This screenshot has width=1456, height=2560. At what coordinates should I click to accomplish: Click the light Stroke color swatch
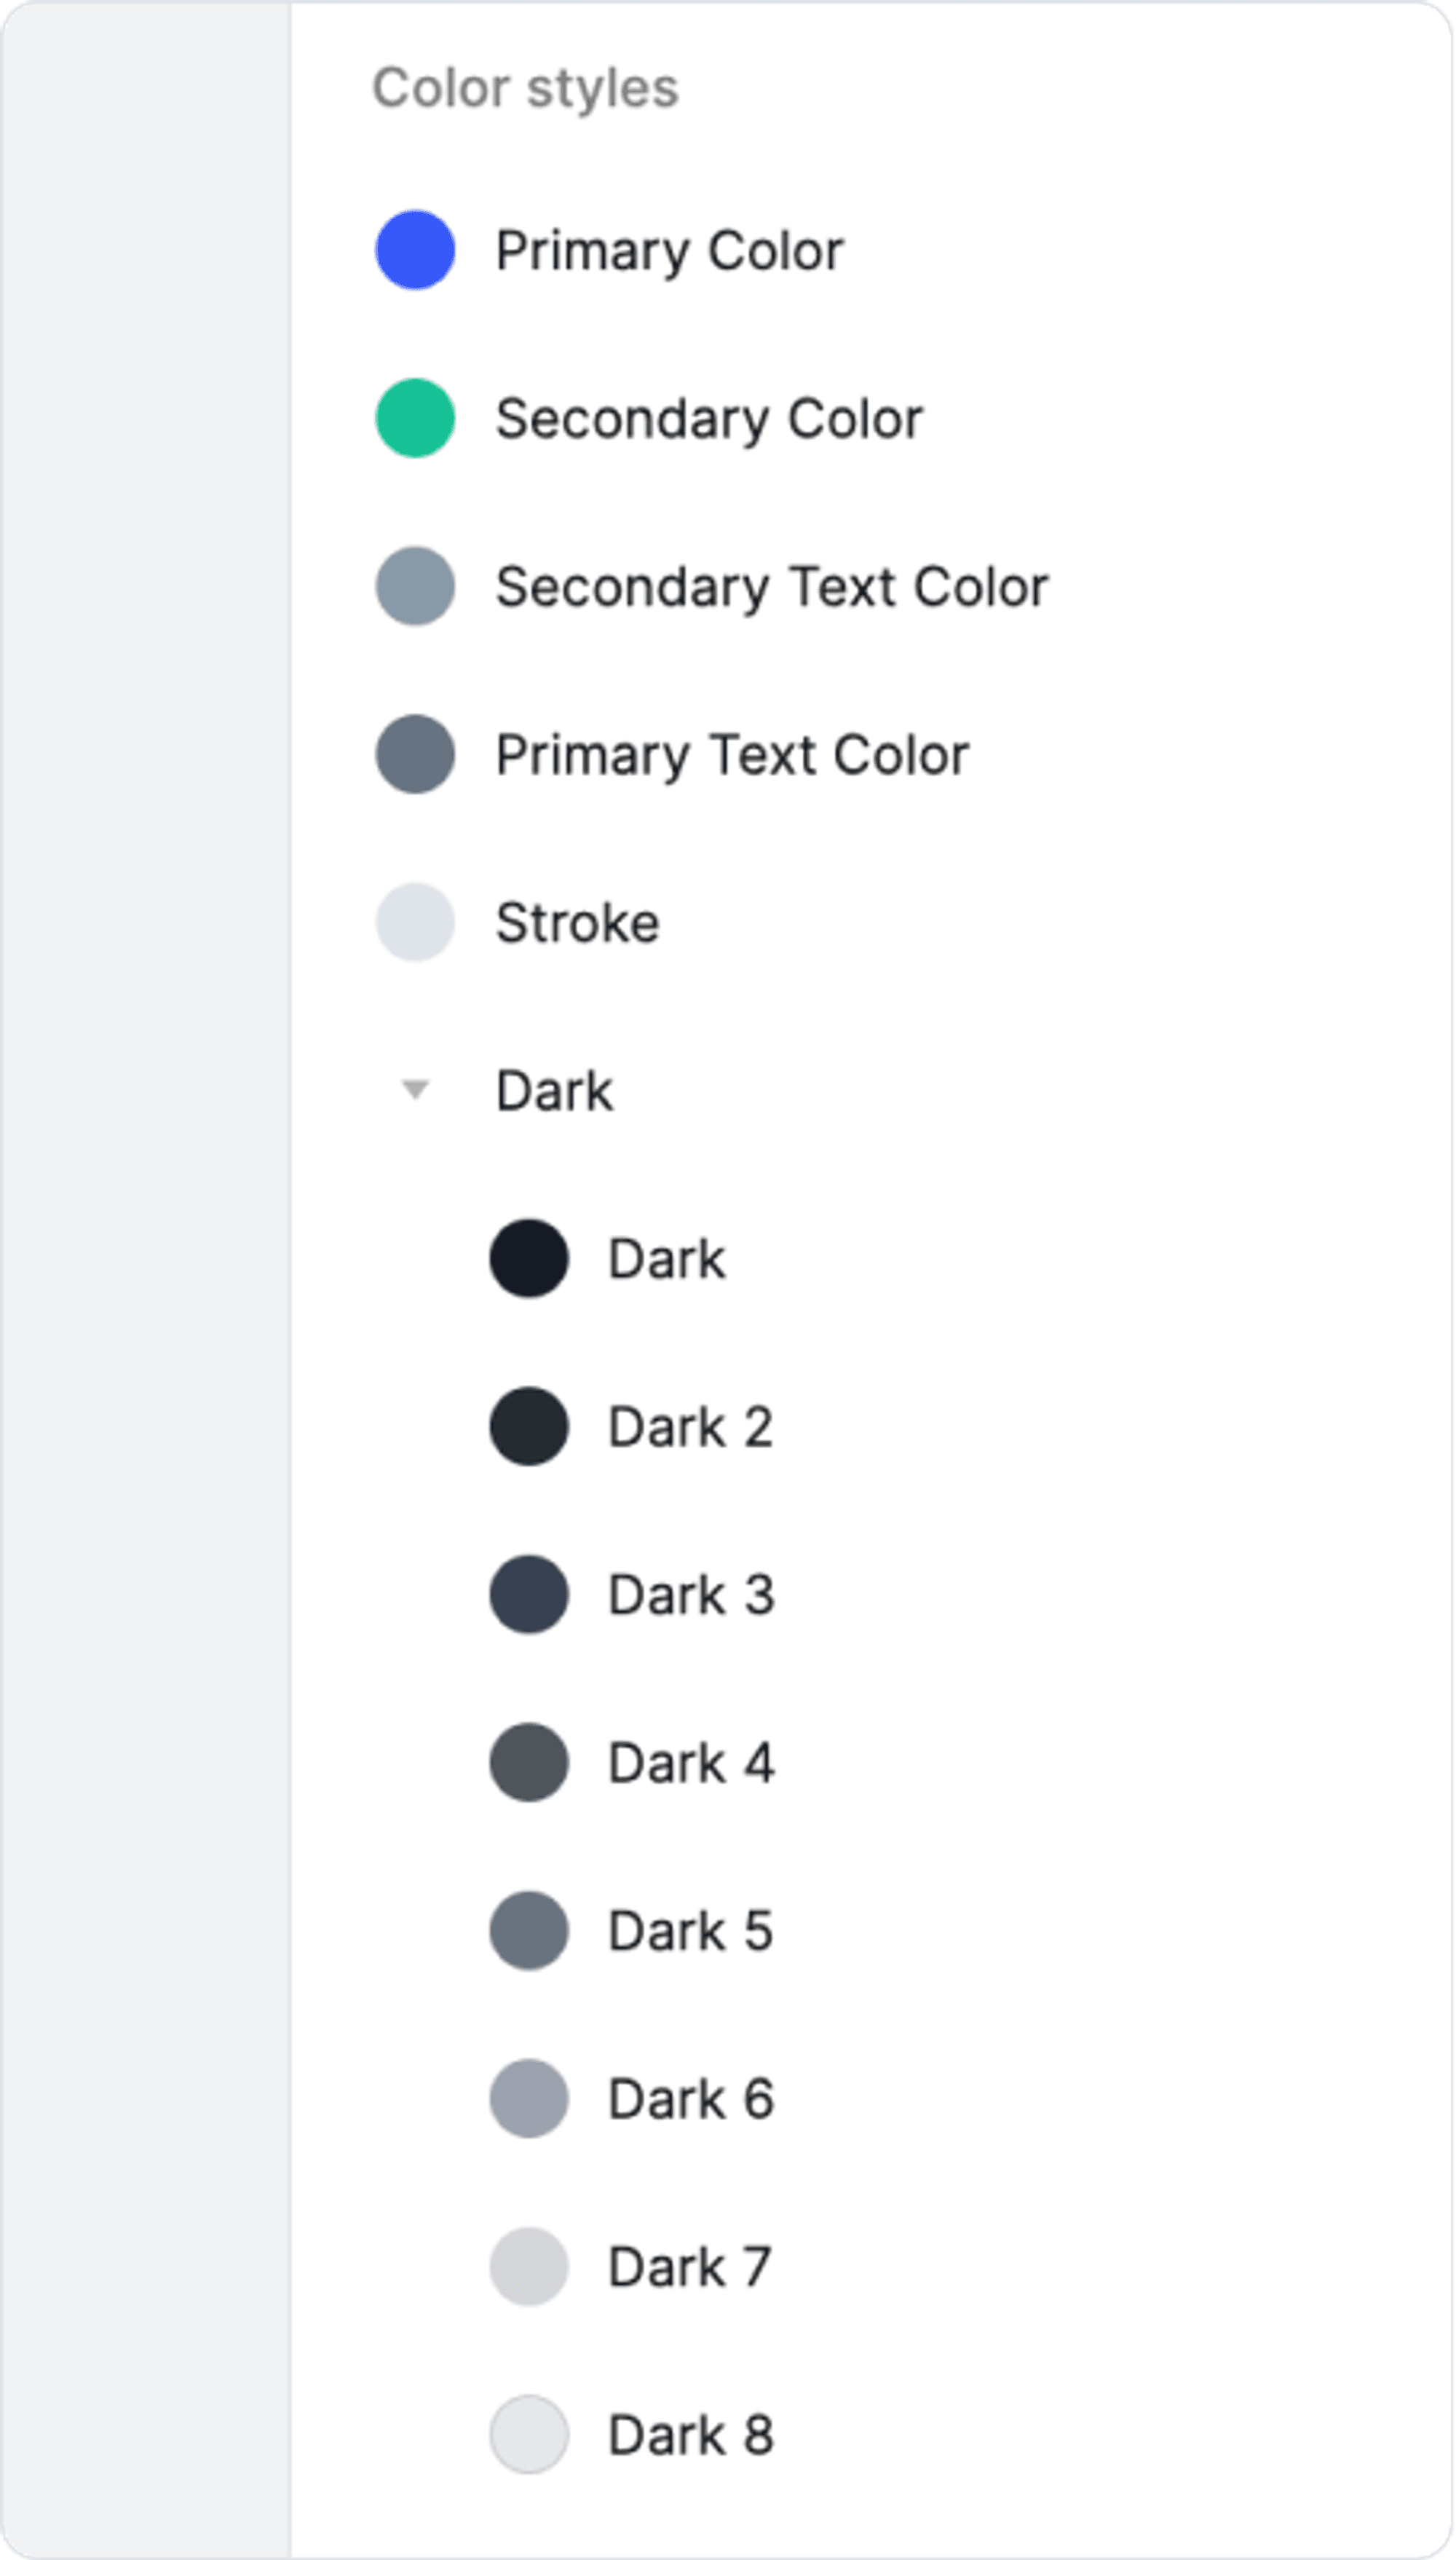click(x=415, y=922)
